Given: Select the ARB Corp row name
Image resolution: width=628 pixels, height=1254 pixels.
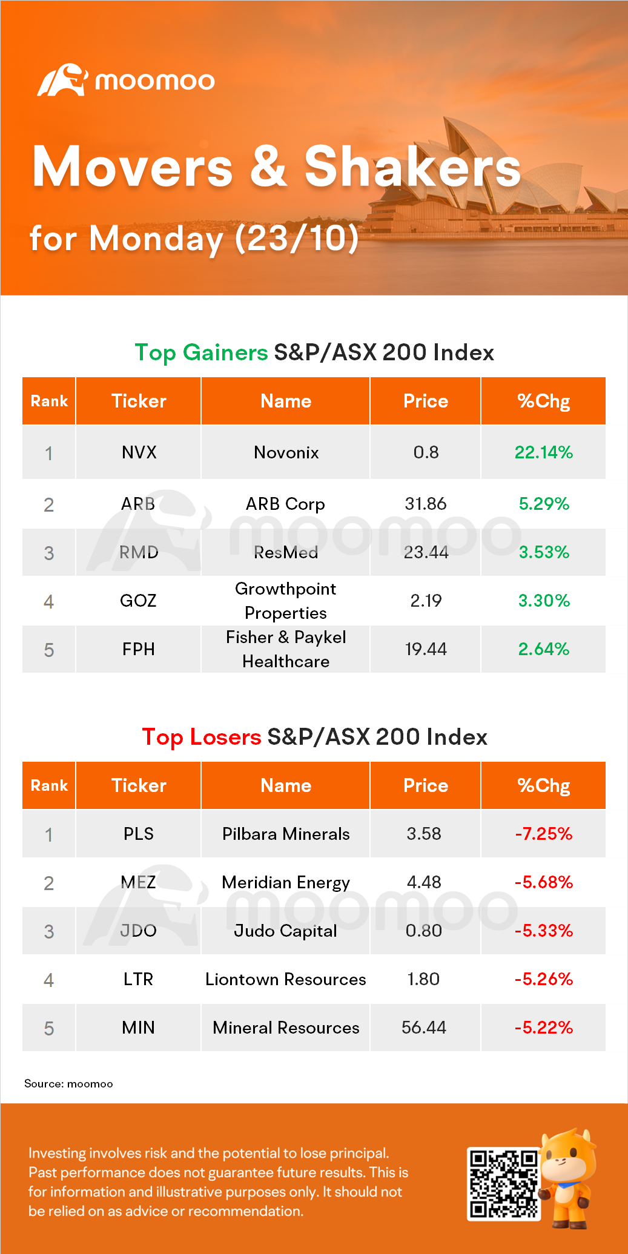Looking at the screenshot, I should coord(286,504).
